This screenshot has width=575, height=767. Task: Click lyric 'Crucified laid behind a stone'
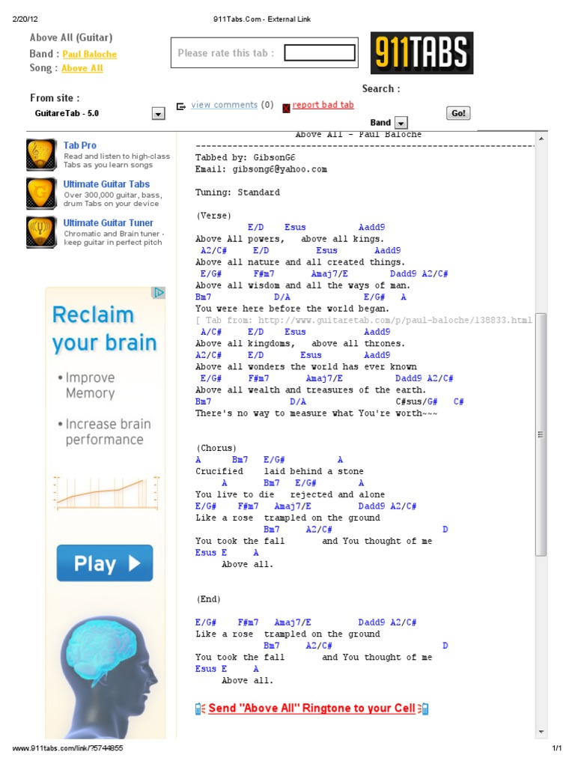point(279,472)
